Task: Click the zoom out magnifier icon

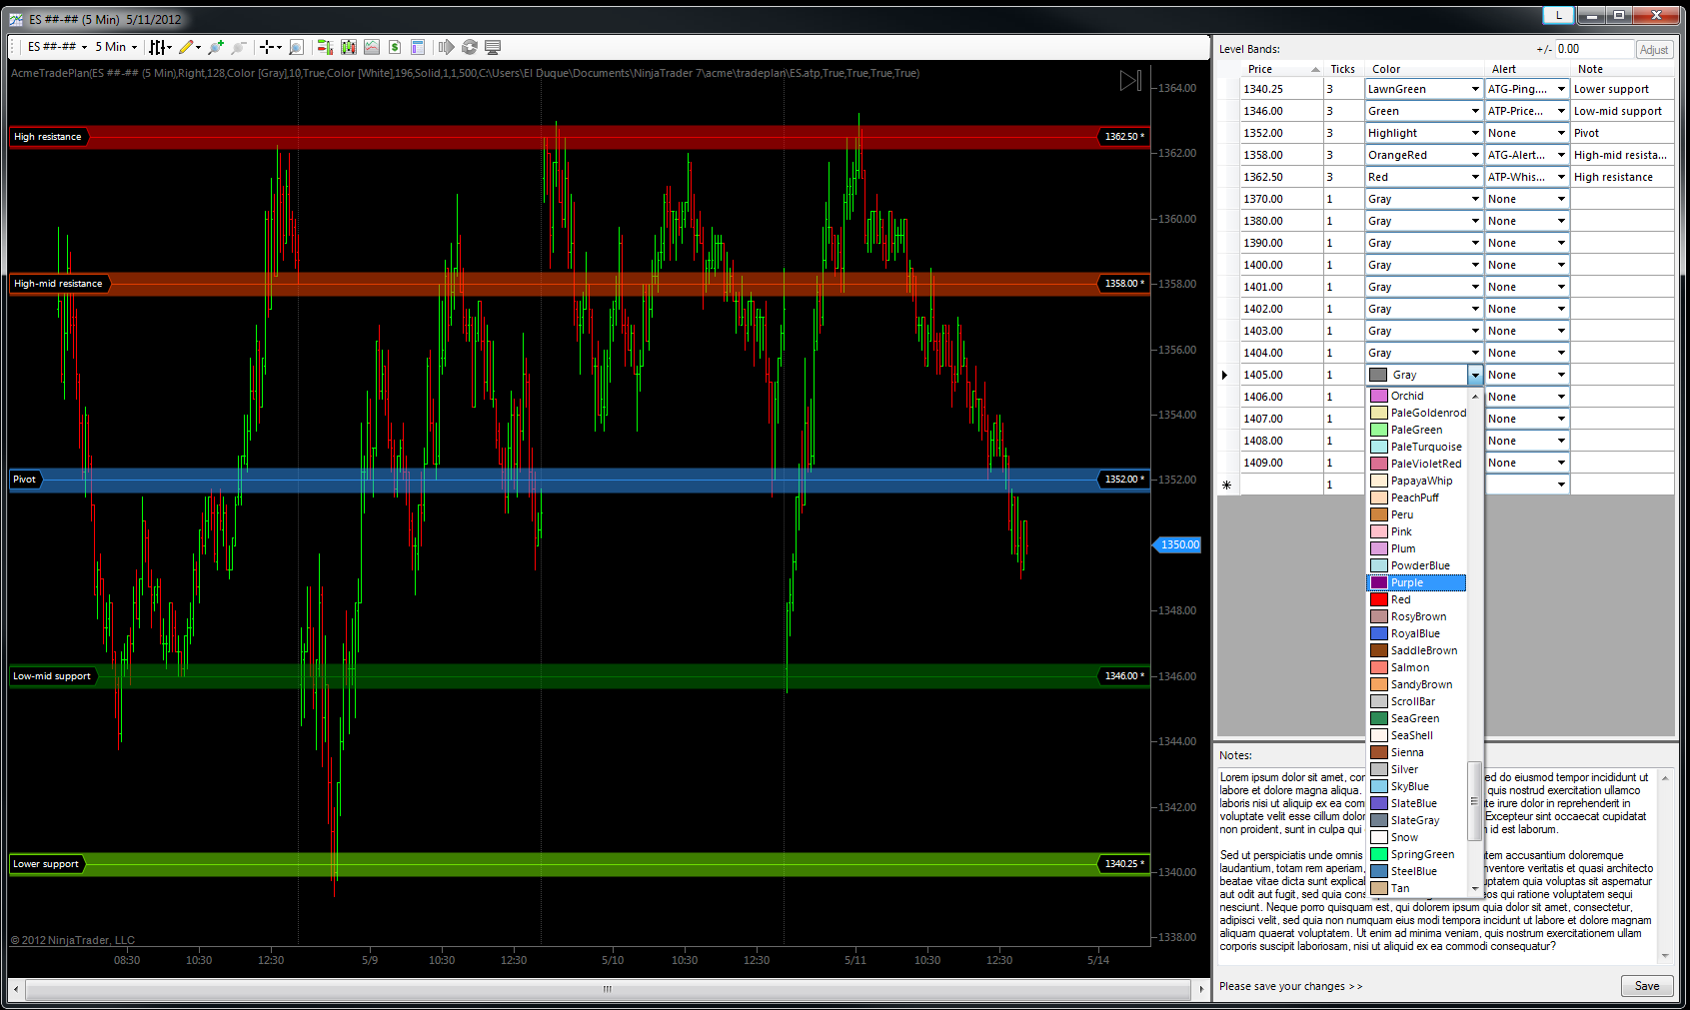Action: [x=238, y=47]
